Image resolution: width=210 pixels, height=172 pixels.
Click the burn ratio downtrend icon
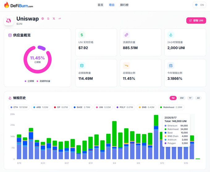coord(126,66)
